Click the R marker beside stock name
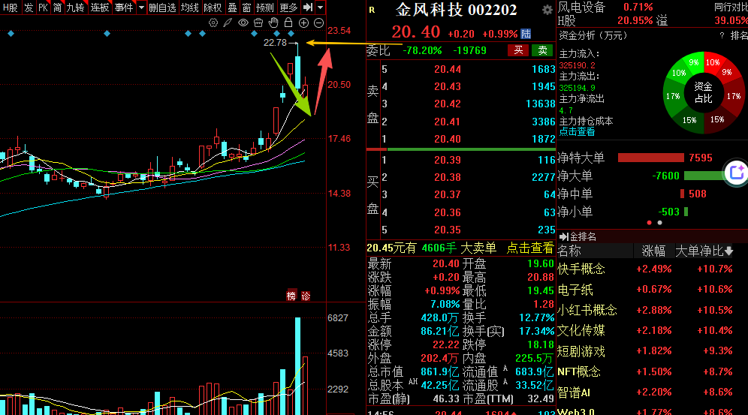This screenshot has width=748, height=415. click(x=372, y=10)
